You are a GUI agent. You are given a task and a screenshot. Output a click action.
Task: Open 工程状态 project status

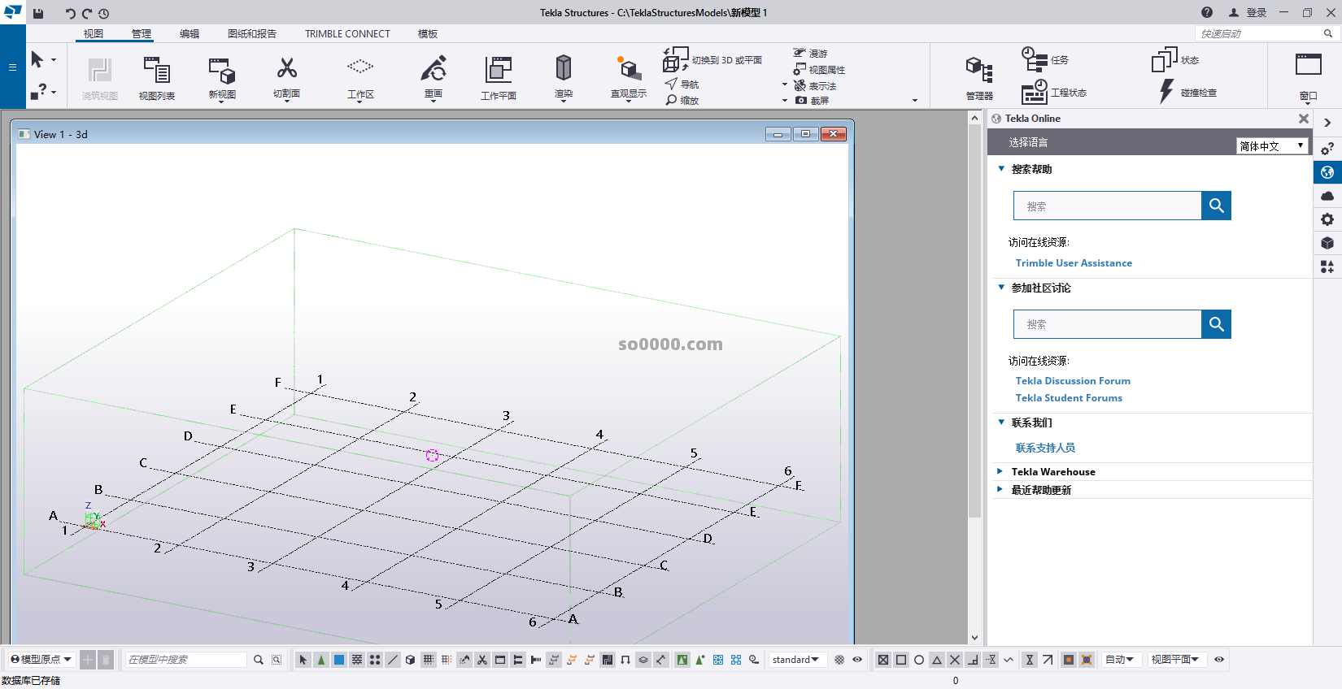(1054, 93)
